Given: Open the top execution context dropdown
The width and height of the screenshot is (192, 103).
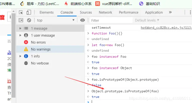Looking at the screenshot, I should tap(56, 20).
